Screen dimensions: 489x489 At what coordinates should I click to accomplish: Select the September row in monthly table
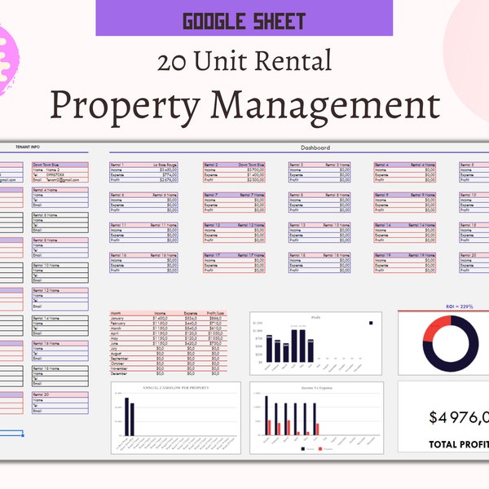[169, 359]
